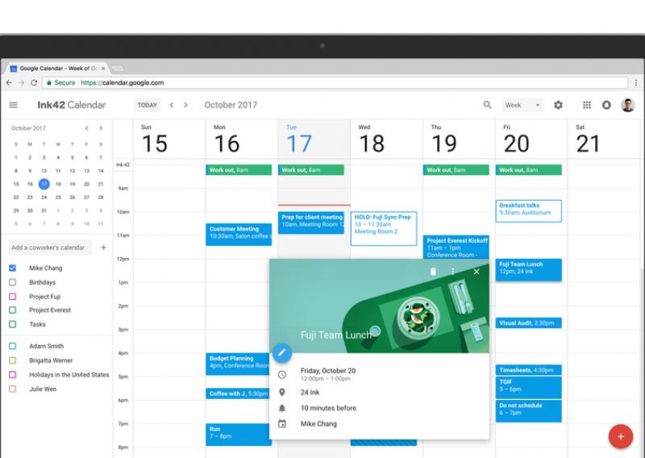Screen dimensions: 645x458
Task: Enable the Project Fuji calendar
Action: pos(12,296)
